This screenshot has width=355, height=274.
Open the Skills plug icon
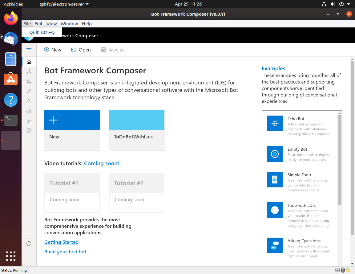pyautogui.click(x=29, y=121)
